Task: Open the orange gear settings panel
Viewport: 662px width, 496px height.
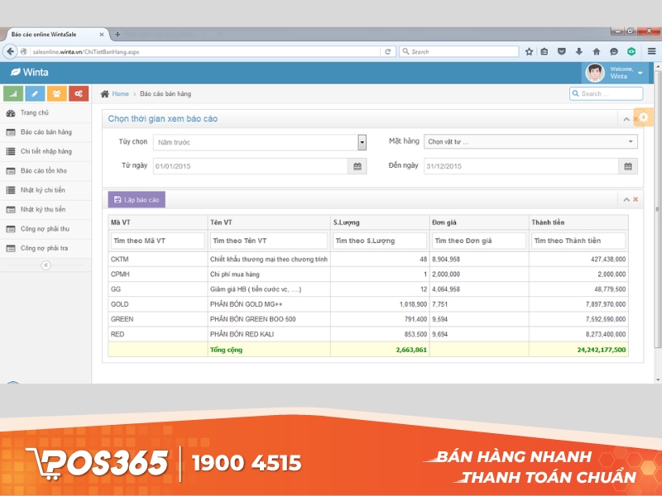Action: 643,117
